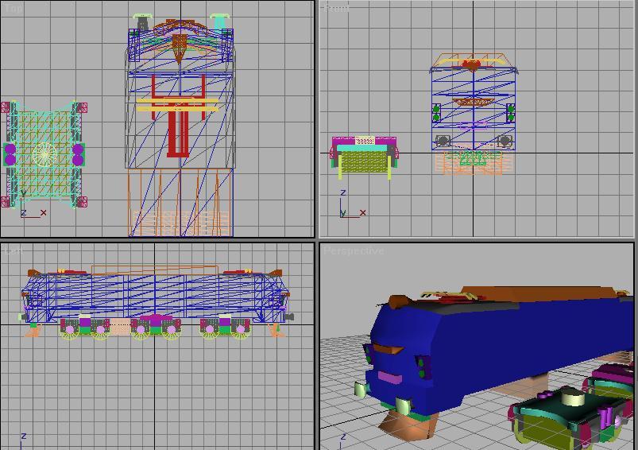
Task: Select the separate bogie in Front viewport
Action: [364, 156]
